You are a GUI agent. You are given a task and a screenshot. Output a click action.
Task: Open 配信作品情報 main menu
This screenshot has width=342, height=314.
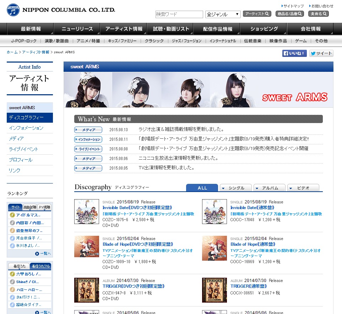point(217,29)
